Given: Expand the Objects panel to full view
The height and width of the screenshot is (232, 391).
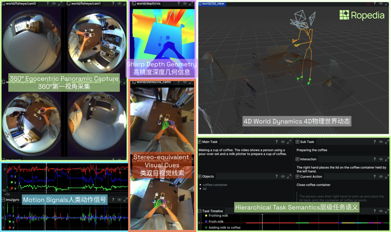Looking at the screenshot, I should coord(289,177).
